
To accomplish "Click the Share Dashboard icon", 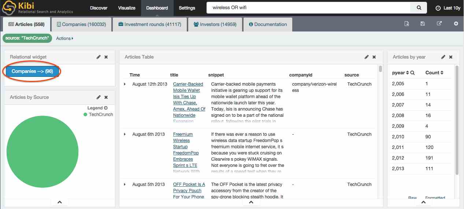I will pos(439,24).
